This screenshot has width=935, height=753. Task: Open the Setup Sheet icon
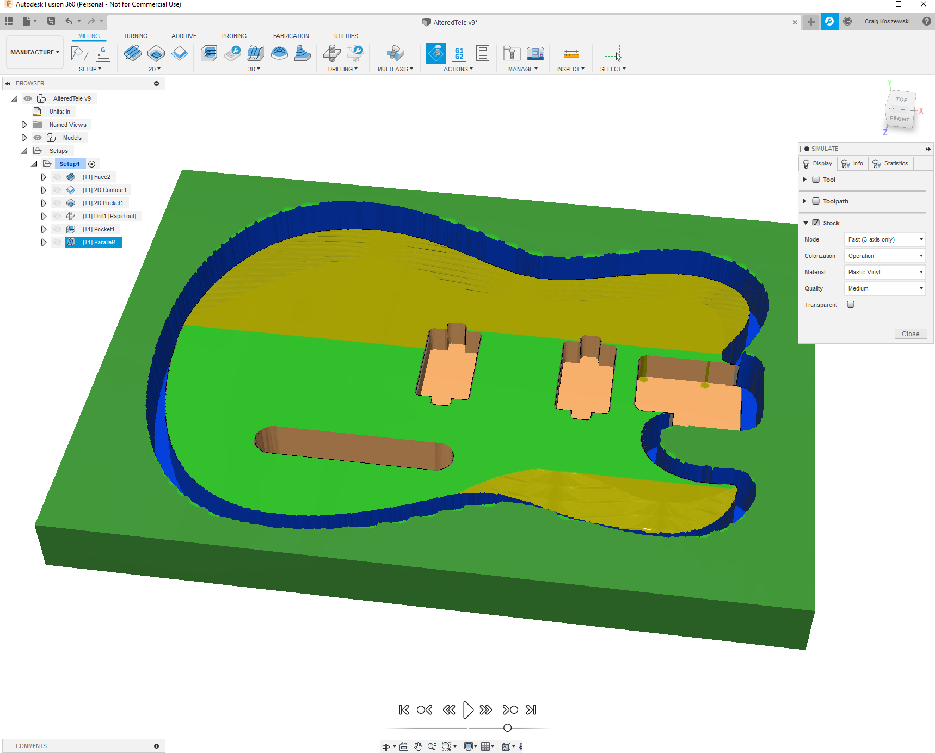tap(483, 53)
